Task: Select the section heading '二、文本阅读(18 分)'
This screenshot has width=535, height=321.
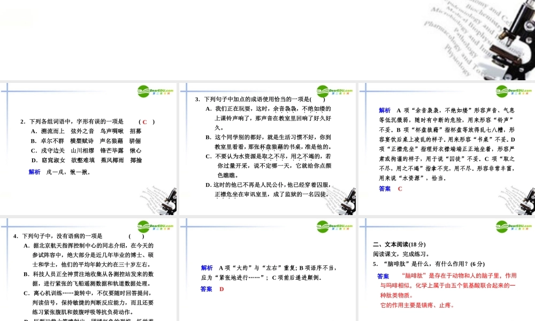Action: (x=399, y=244)
